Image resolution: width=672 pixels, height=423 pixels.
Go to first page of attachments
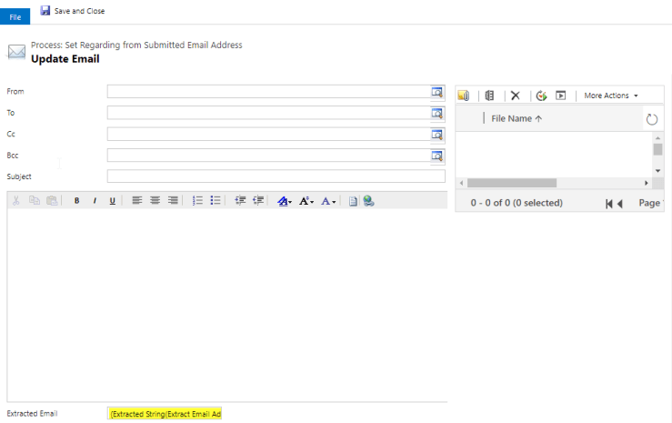point(609,204)
